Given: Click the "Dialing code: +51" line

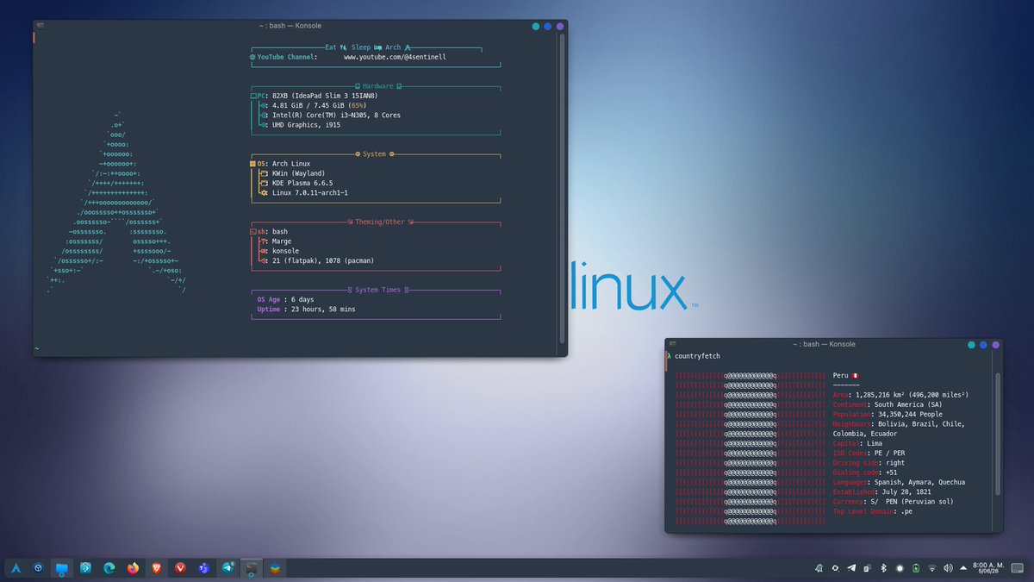Looking at the screenshot, I should coord(865,472).
